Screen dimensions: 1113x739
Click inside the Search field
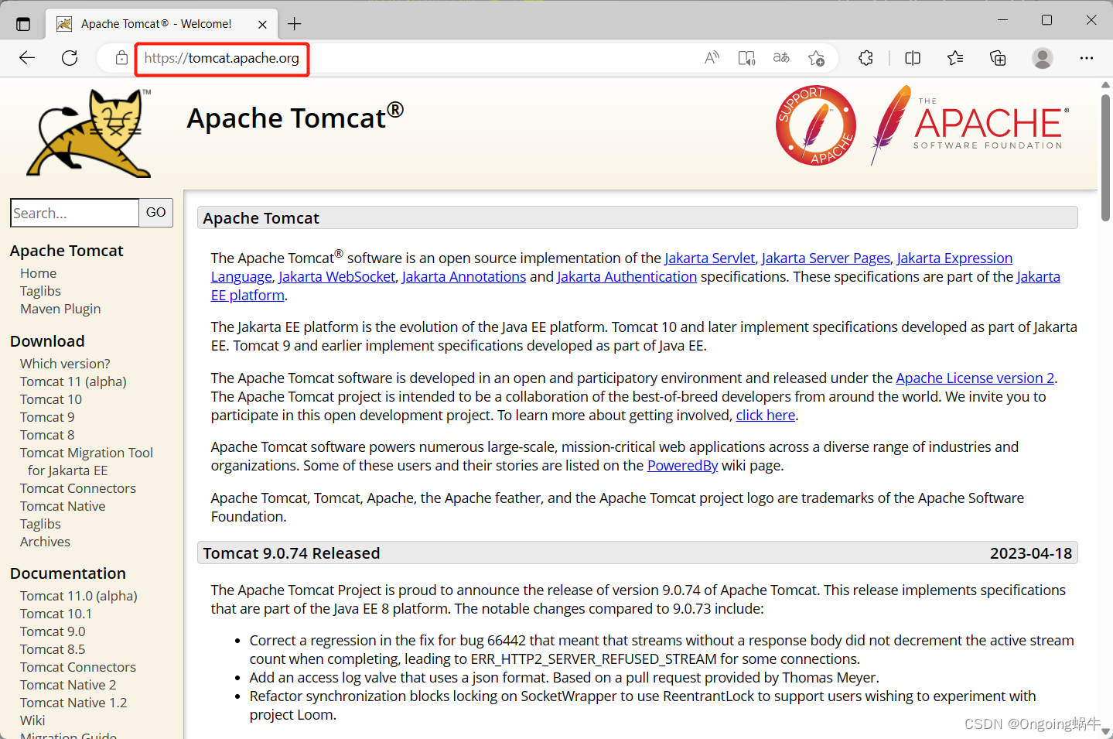(74, 212)
